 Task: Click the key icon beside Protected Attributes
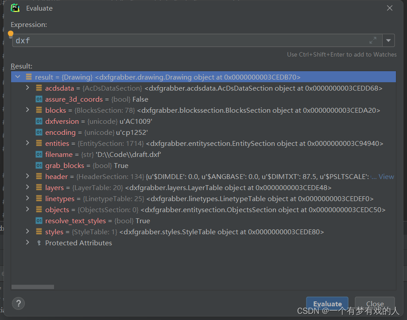pos(39,243)
